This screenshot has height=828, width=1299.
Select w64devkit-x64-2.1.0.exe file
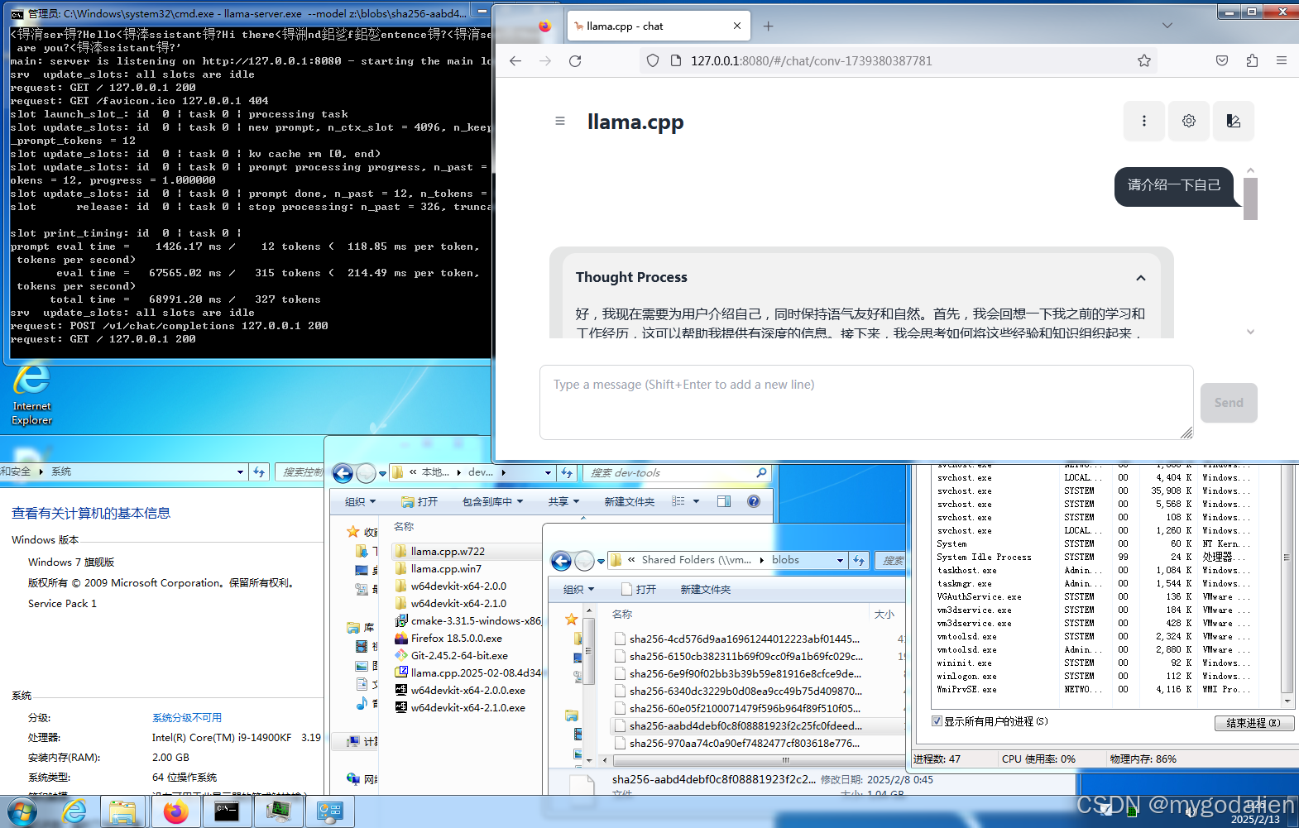(467, 707)
